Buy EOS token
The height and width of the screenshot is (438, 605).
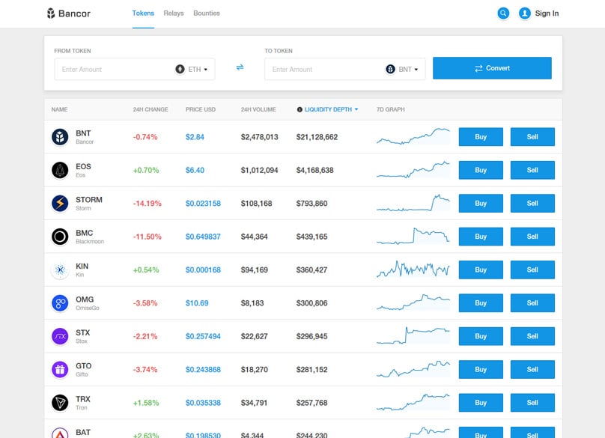pos(481,170)
